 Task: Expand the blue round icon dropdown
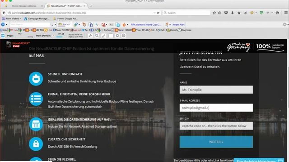point(6,24)
